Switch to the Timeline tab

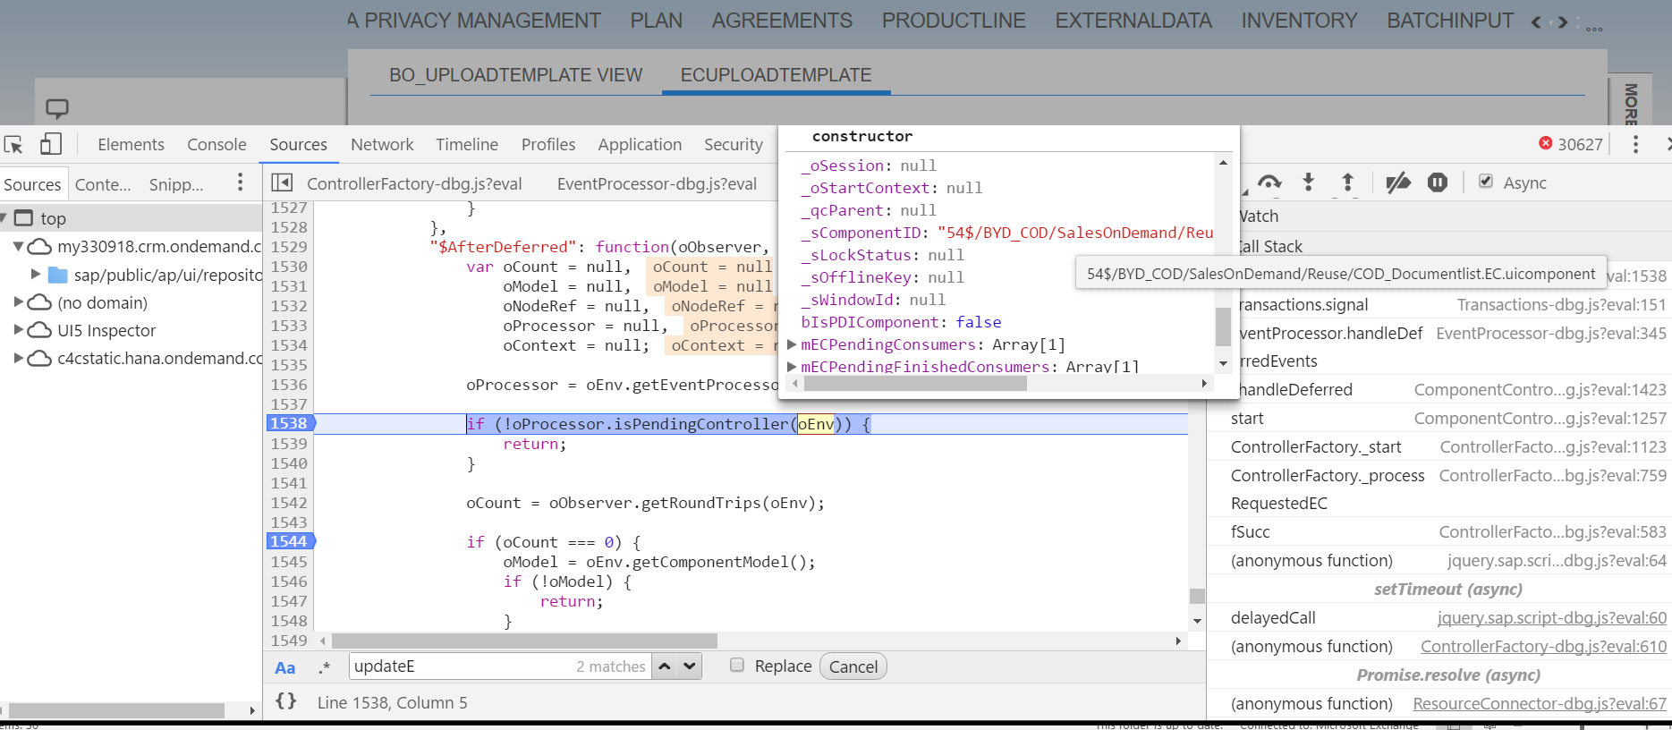coord(467,144)
